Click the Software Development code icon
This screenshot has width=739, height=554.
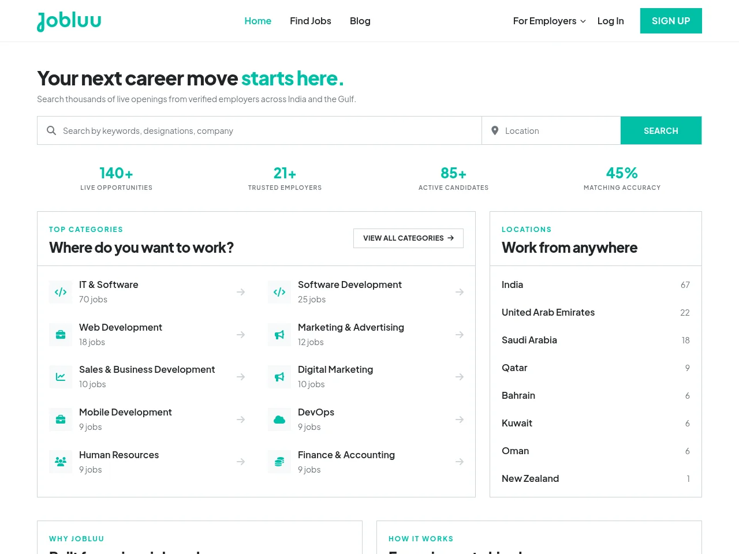(x=279, y=292)
